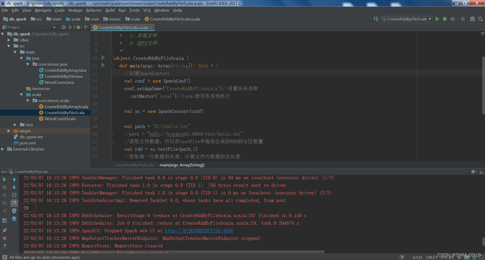Viewport: 485px width, 260px height.
Task: Run CreateRddByFileScala from the main toolbar
Action: (x=437, y=19)
